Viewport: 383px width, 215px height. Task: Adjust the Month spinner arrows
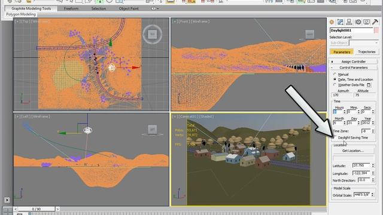[345, 123]
